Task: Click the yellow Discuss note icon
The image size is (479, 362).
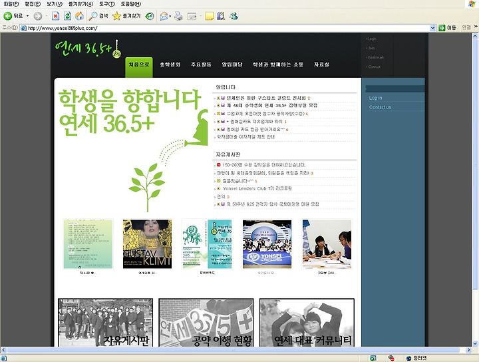Action: 210,16
